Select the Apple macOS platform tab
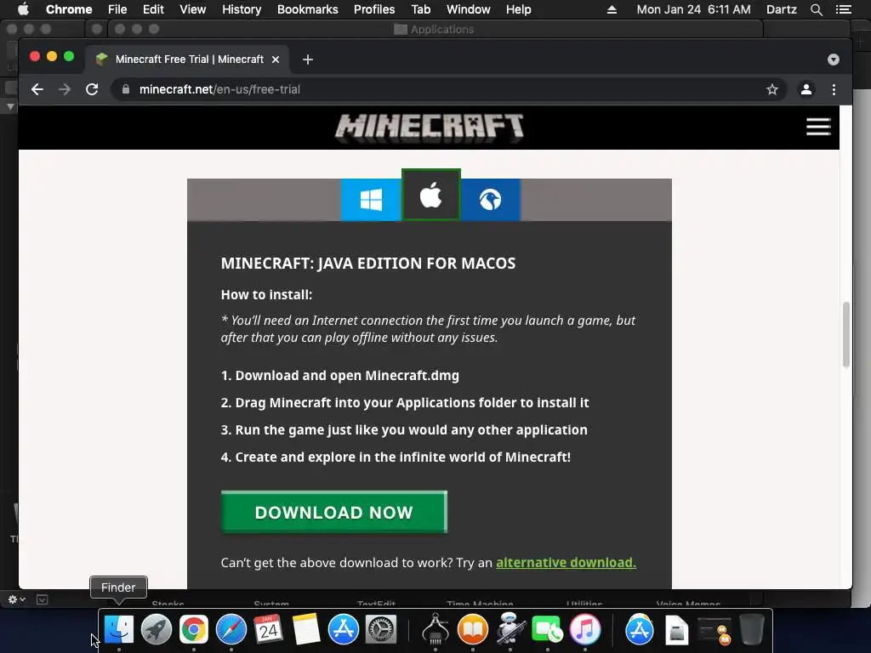 (x=431, y=195)
